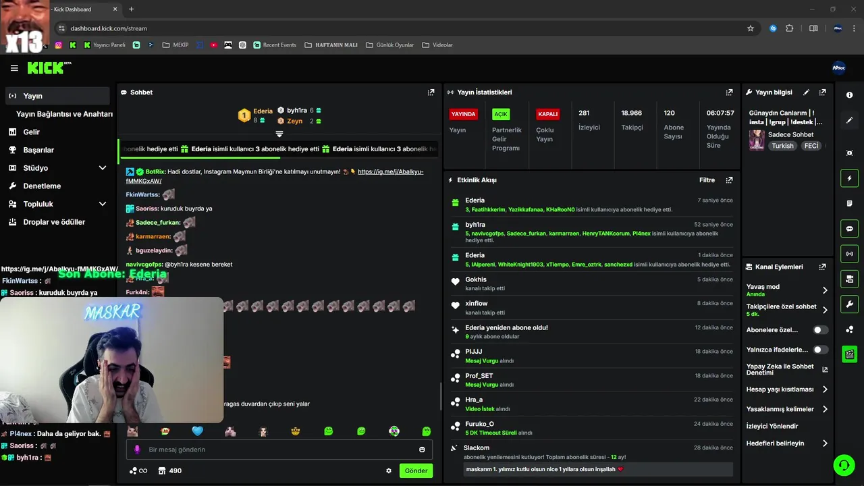Open Hesap yaşı kısıtlaması options chevron

tap(825, 389)
